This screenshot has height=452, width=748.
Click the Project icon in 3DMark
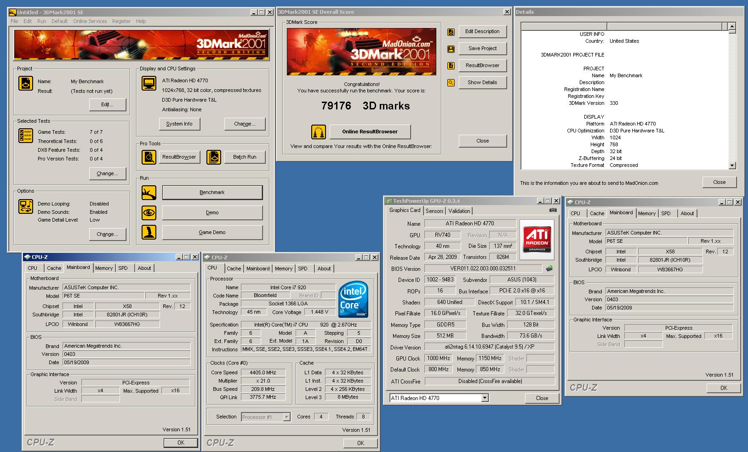pos(26,83)
